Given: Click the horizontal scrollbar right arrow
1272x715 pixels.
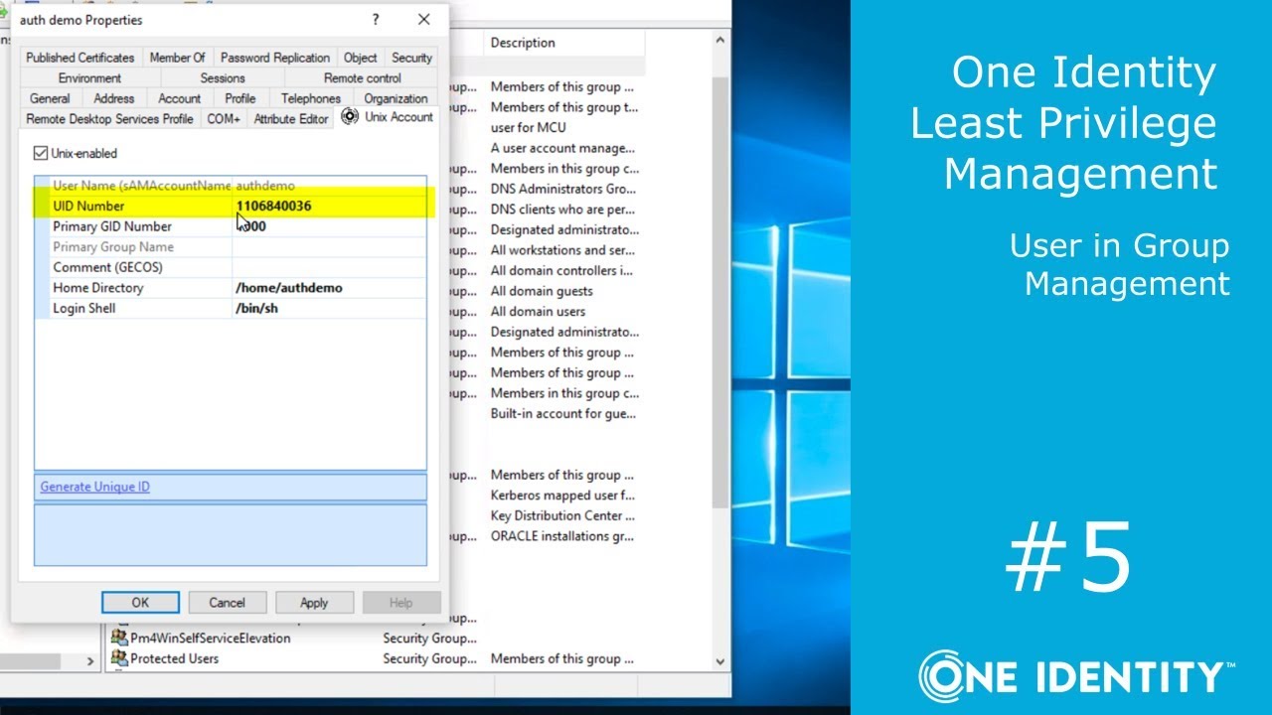Looking at the screenshot, I should pos(90,660).
